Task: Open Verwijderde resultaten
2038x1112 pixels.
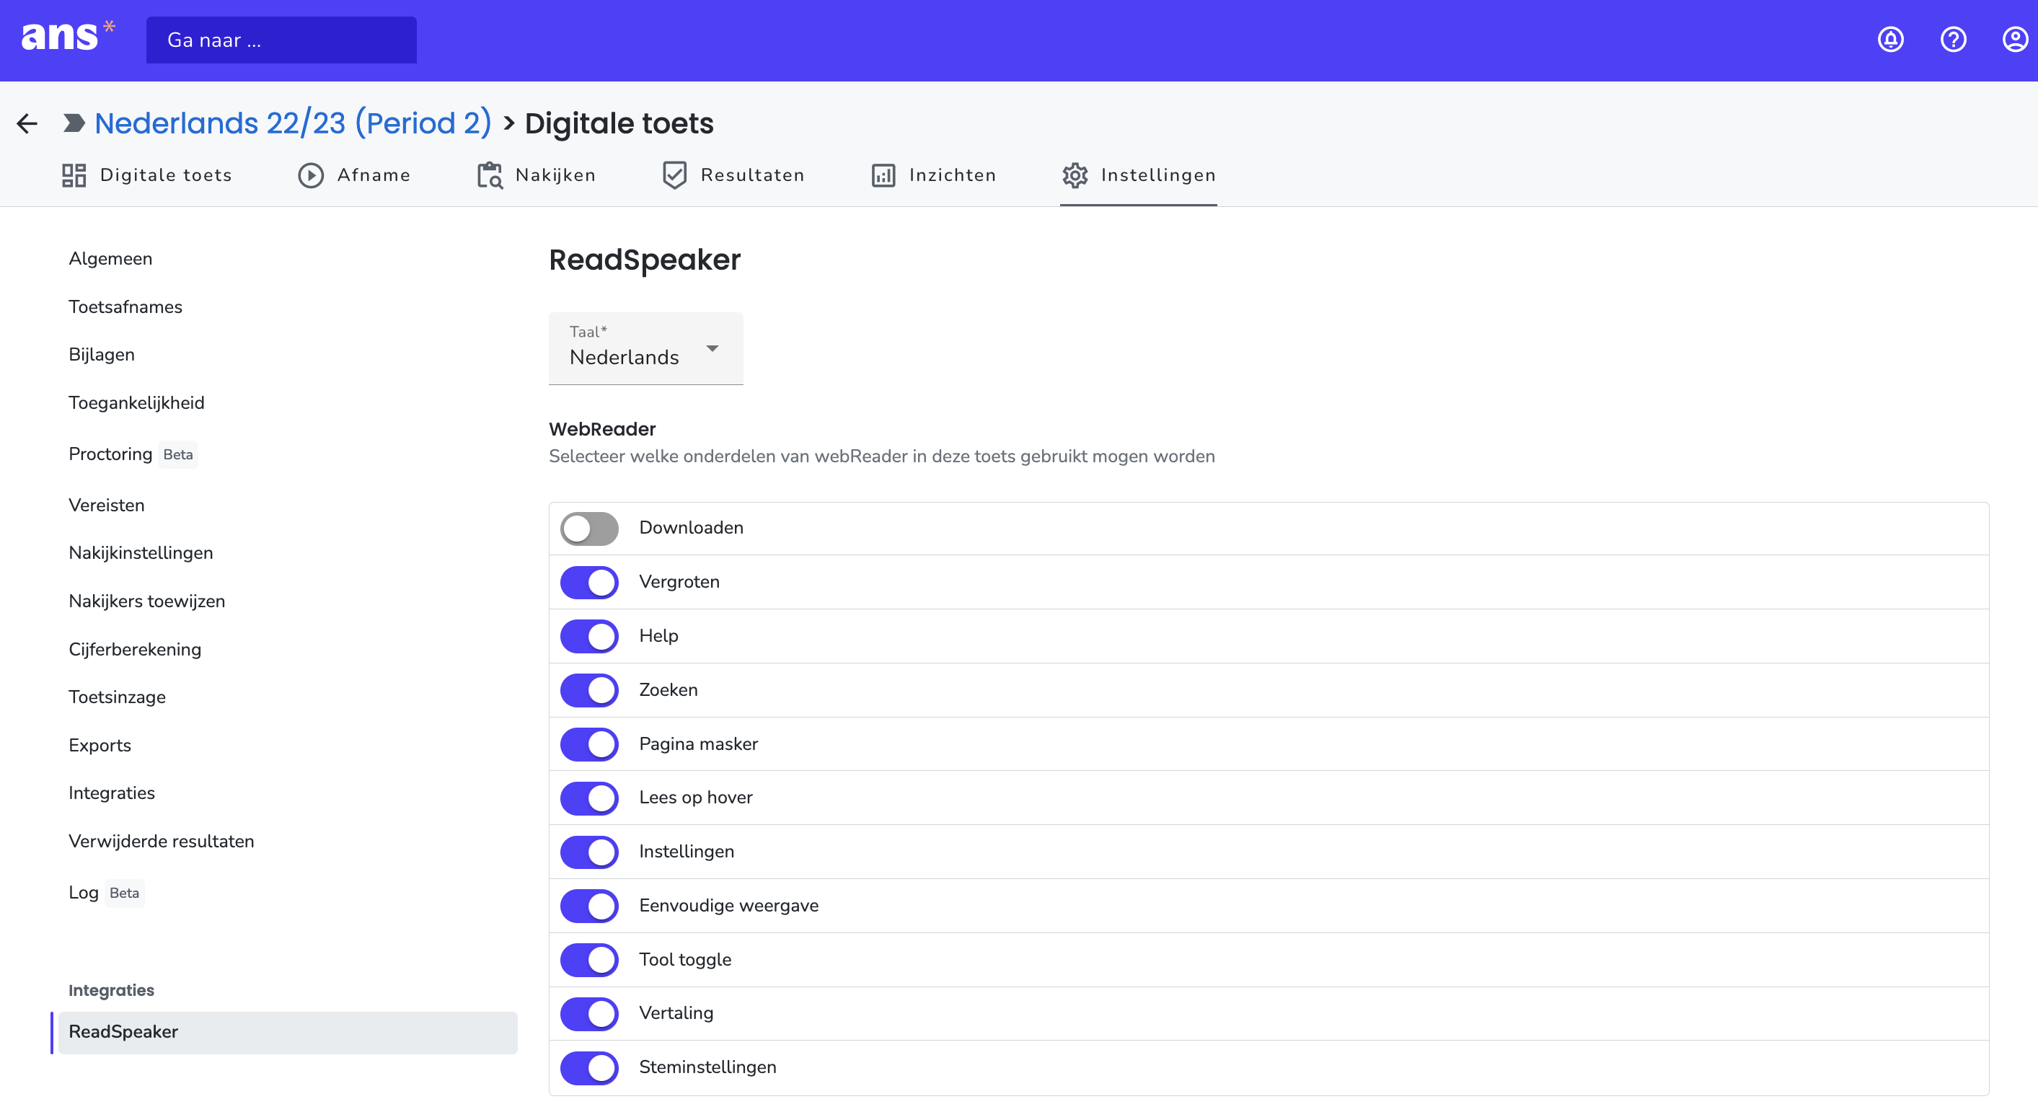Action: point(162,842)
